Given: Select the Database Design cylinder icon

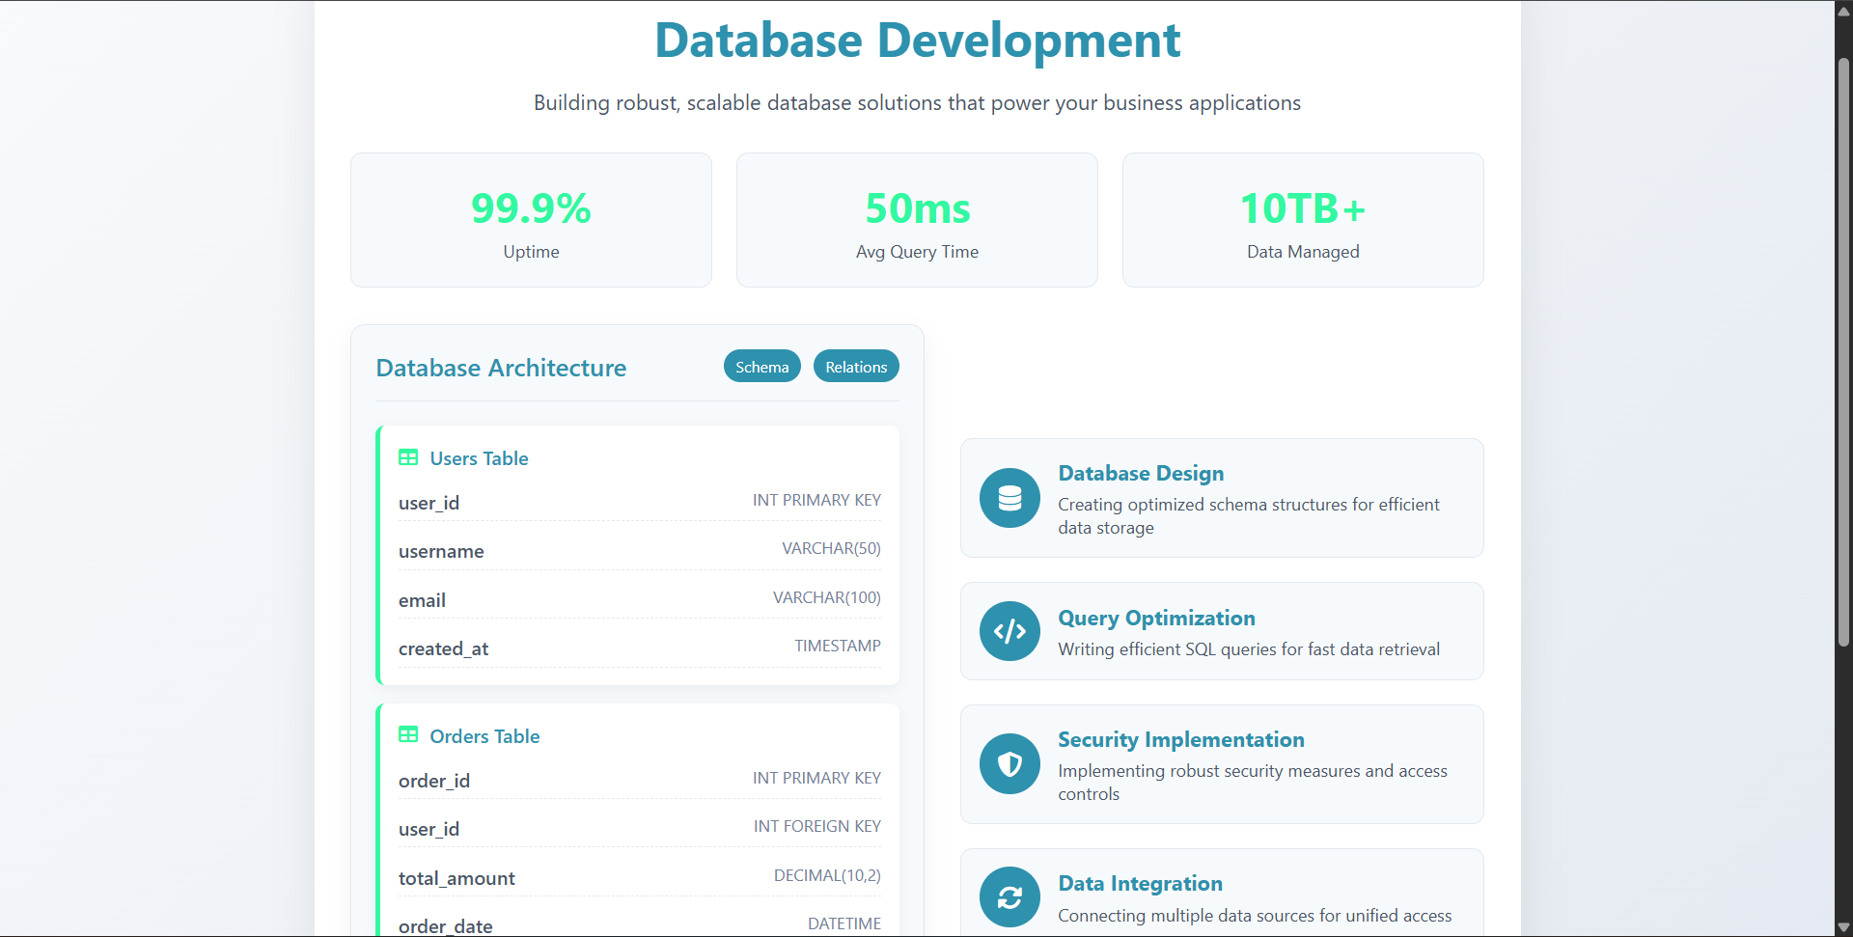Looking at the screenshot, I should (1009, 498).
